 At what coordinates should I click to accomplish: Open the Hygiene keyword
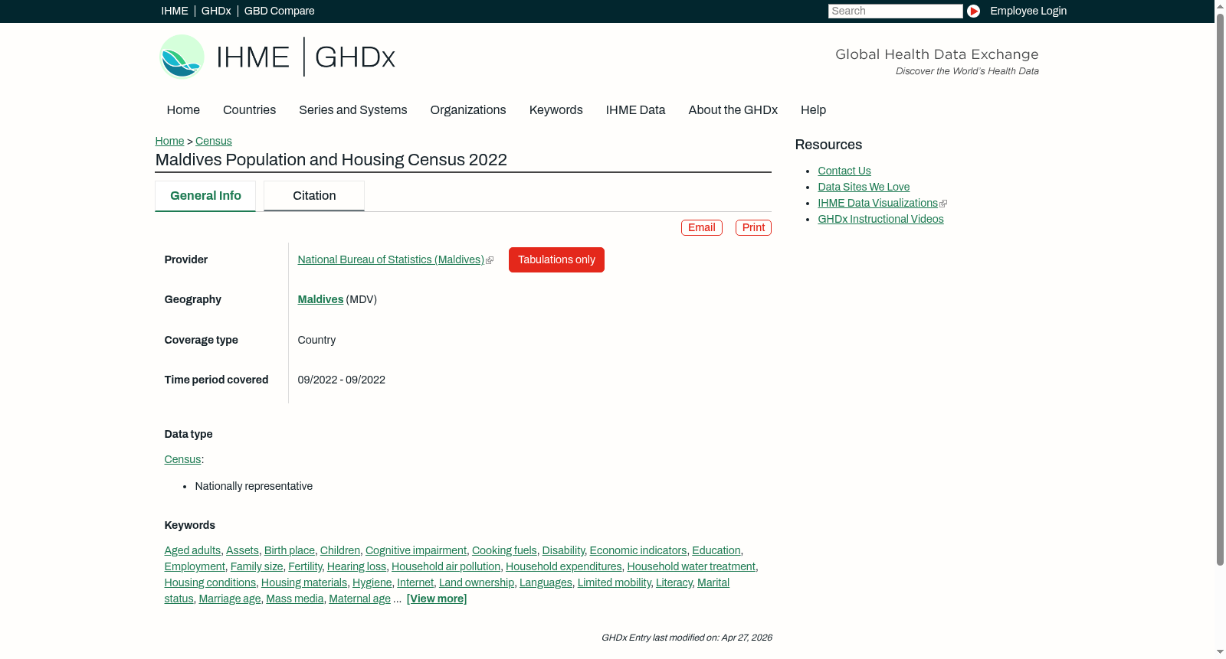pyautogui.click(x=372, y=583)
